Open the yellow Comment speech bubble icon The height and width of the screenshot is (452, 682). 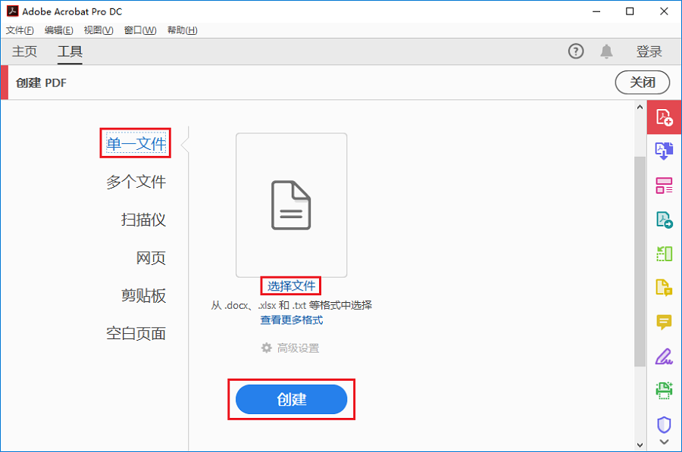point(664,322)
